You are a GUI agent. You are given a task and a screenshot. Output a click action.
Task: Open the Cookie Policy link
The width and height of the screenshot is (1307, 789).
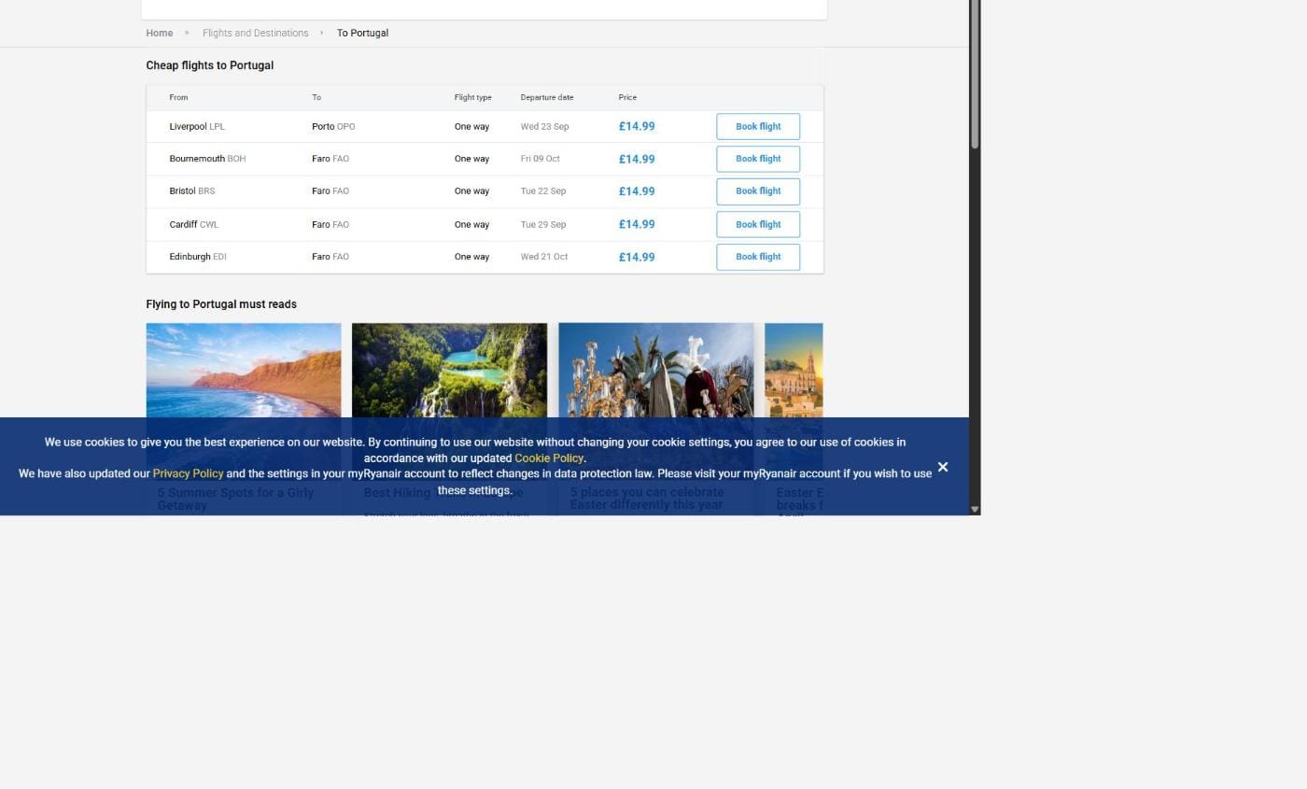coord(549,458)
